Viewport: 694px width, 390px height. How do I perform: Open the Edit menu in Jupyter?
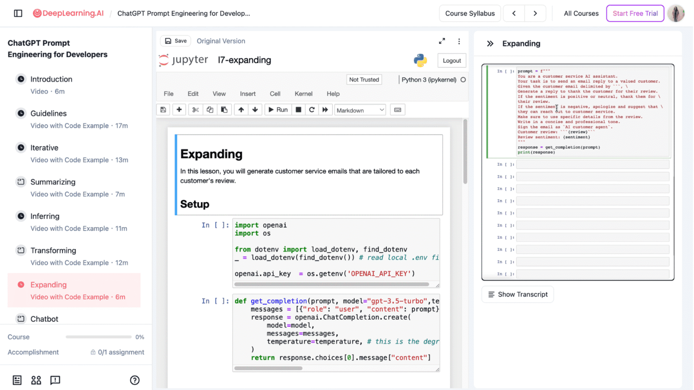click(x=193, y=94)
